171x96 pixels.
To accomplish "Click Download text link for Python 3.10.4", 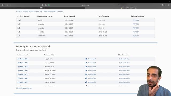I will 92,71.
